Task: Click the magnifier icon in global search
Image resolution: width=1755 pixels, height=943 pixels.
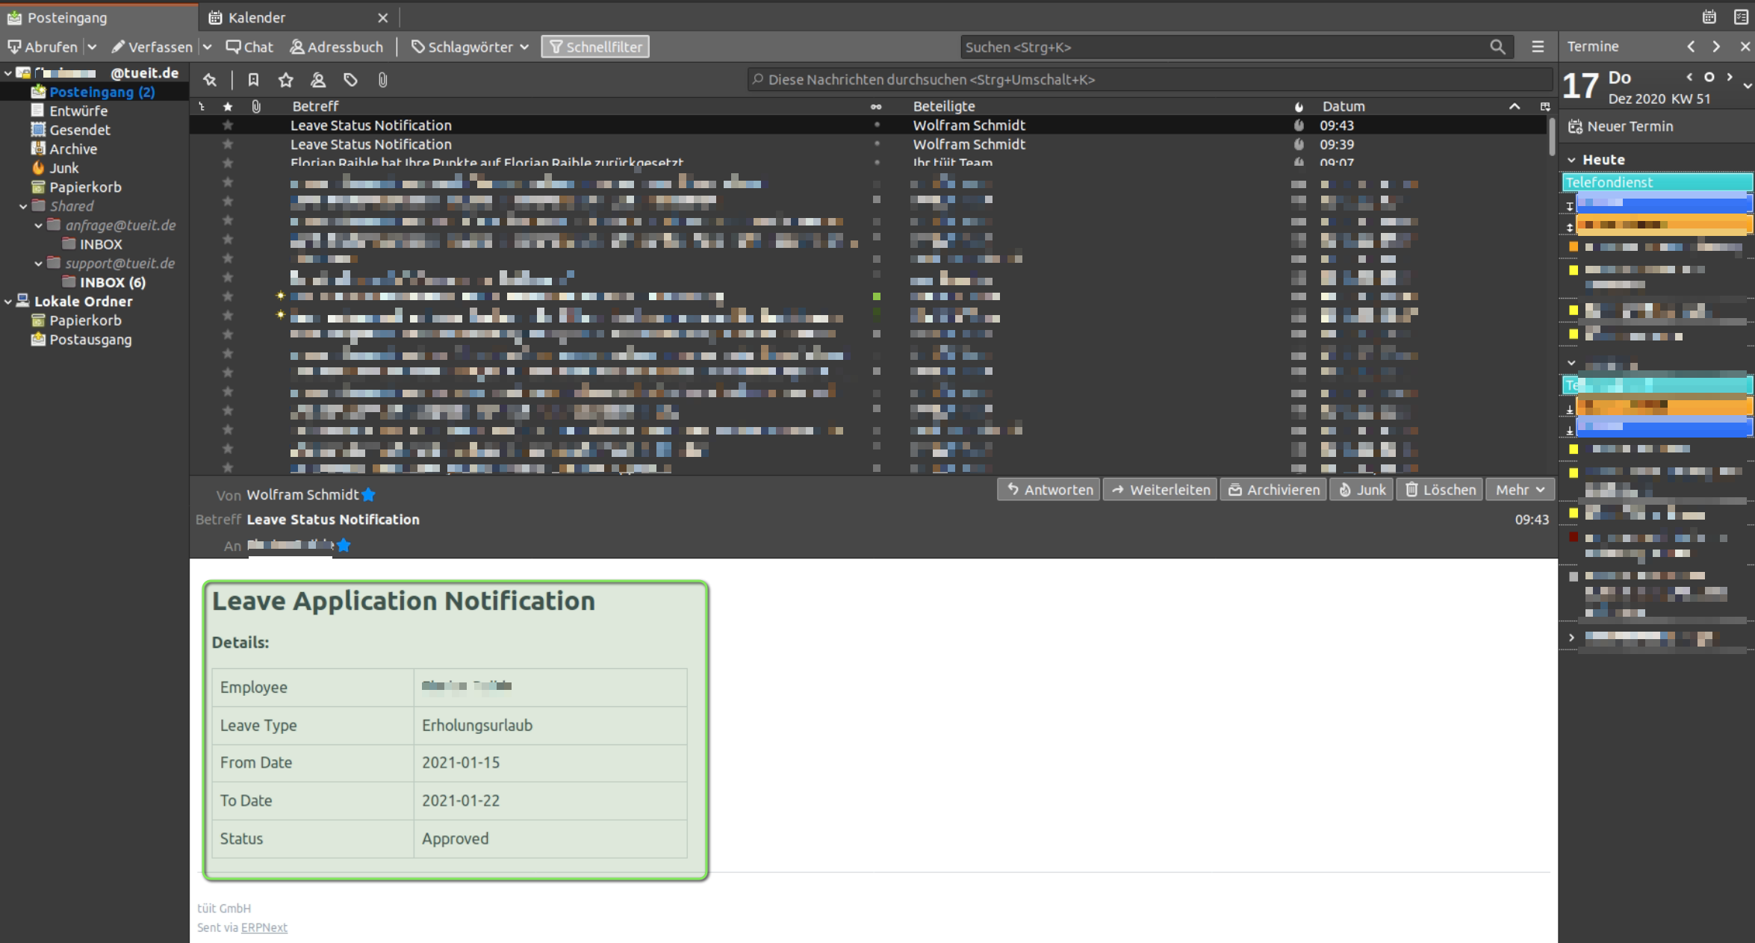Action: [x=1497, y=47]
